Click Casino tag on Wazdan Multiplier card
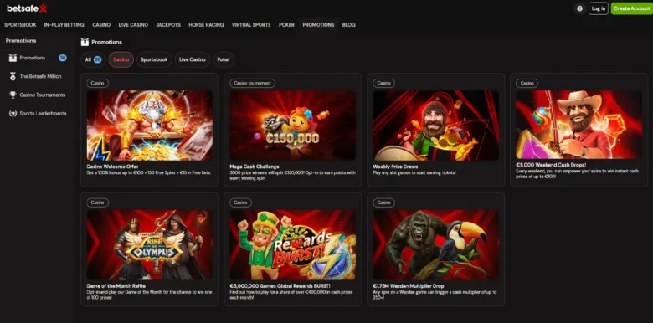This screenshot has height=323, width=653. 383,203
